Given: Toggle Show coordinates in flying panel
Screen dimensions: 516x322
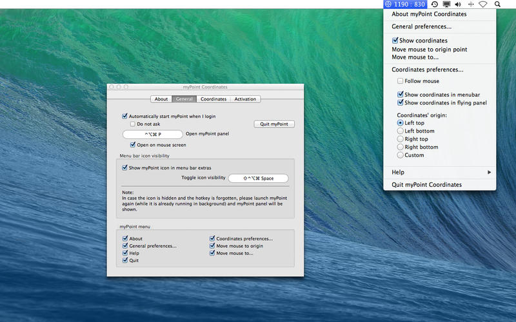Looking at the screenshot, I should pos(400,102).
